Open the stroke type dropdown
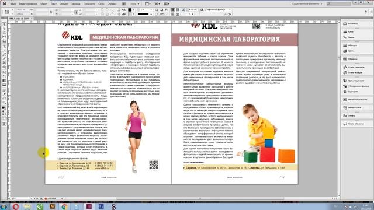 pyautogui.click(x=151, y=14)
